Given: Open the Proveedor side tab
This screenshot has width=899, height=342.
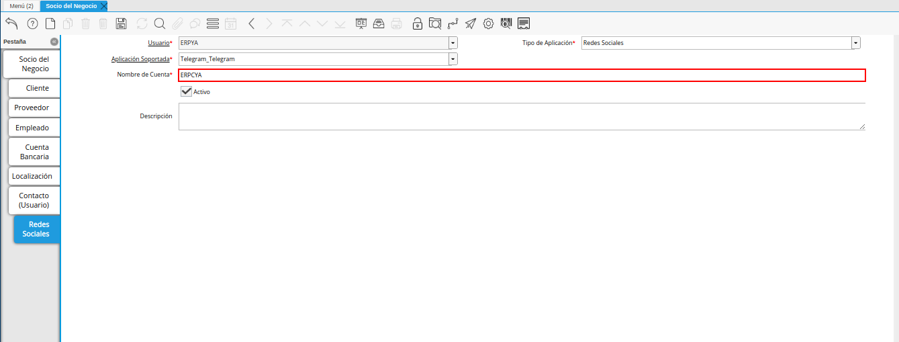Looking at the screenshot, I should pos(34,108).
